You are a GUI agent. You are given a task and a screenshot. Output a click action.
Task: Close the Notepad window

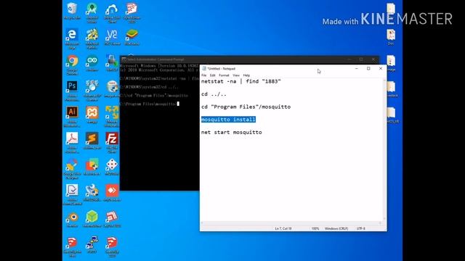click(x=381, y=68)
